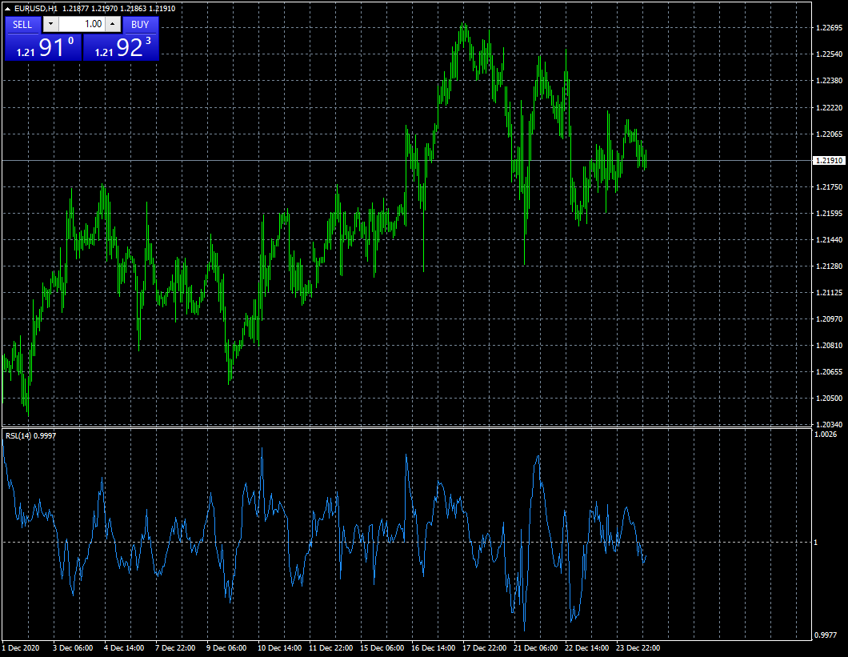Decrease lot volume with the down arrow
The height and width of the screenshot is (657, 848).
pos(51,24)
